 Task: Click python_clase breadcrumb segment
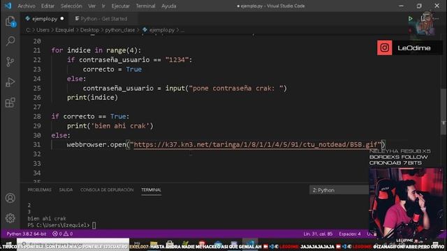(119, 30)
